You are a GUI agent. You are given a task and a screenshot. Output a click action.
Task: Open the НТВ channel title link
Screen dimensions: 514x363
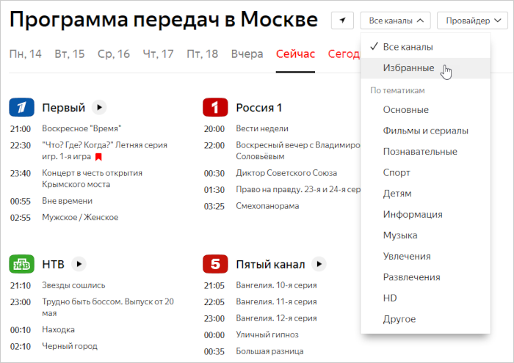point(53,264)
